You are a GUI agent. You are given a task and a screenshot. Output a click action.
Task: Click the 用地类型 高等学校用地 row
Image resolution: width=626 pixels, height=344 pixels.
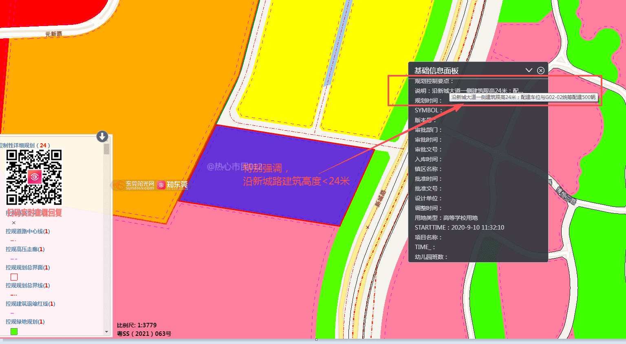coord(446,218)
